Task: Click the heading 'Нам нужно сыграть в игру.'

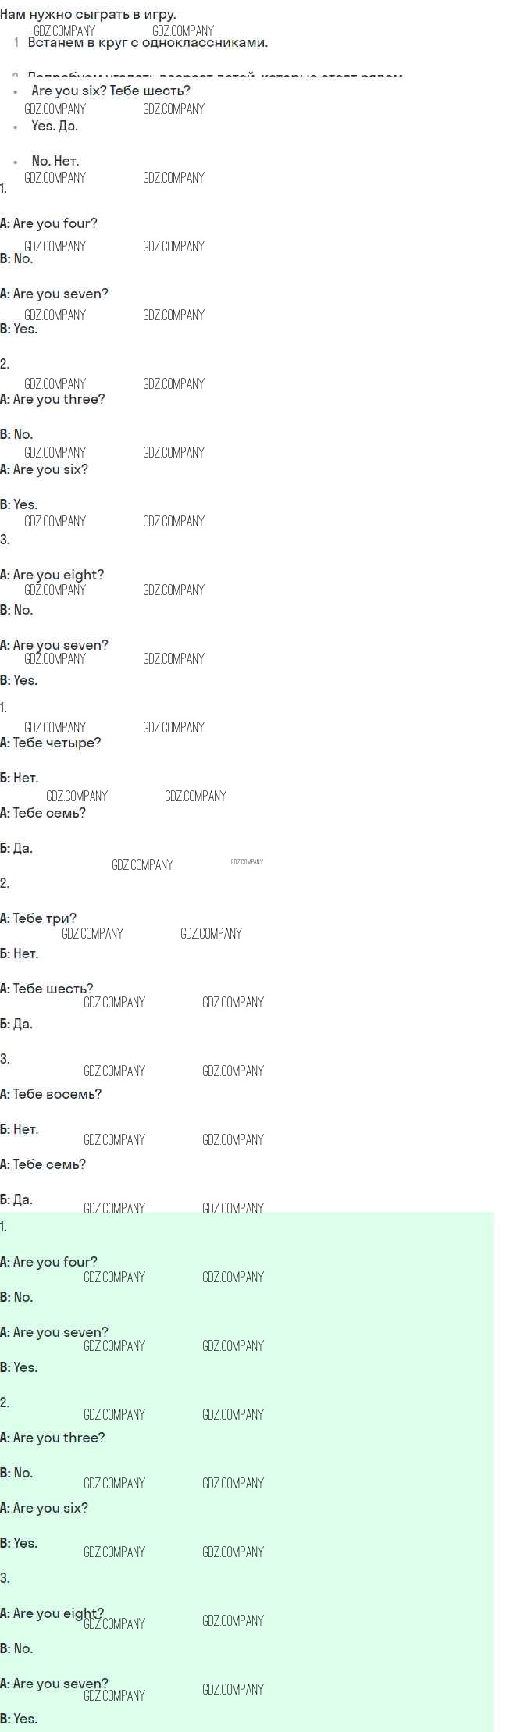Action: point(88,14)
